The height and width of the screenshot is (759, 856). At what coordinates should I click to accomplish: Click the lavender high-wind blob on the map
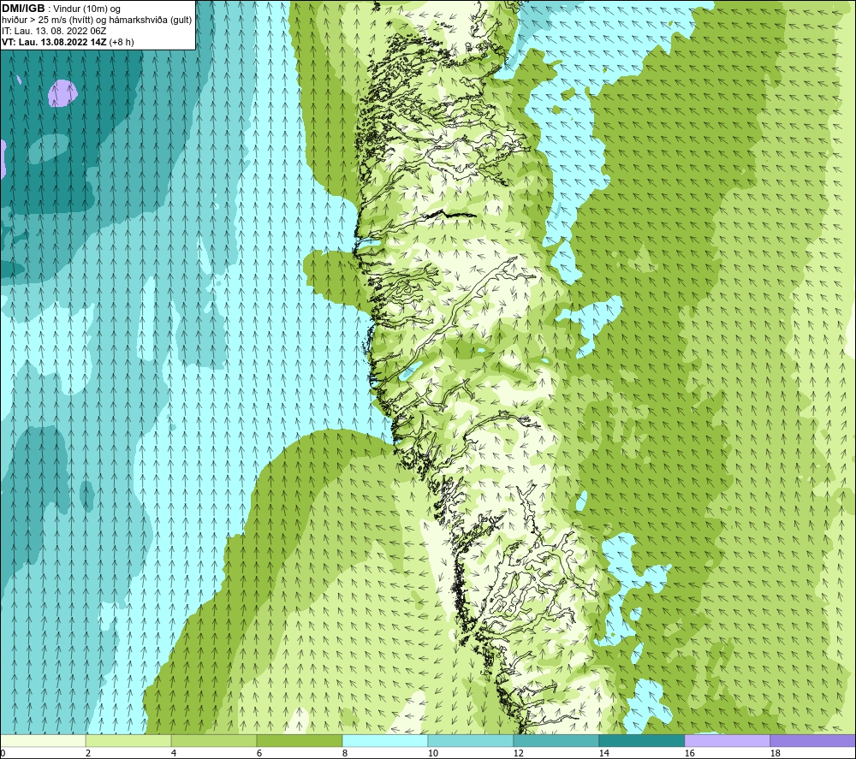coord(62,93)
